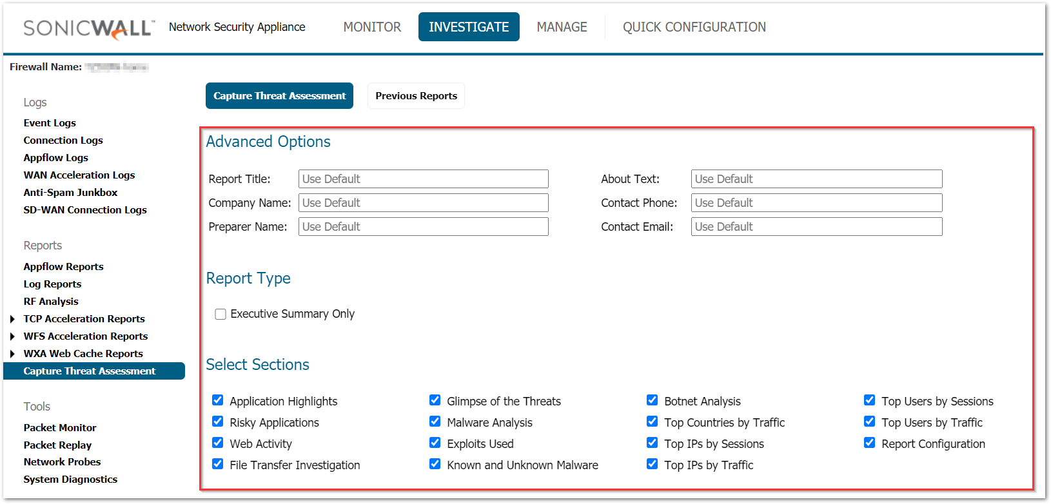The image size is (1051, 504).
Task: Uncheck Exploits Used section
Action: [x=435, y=443]
